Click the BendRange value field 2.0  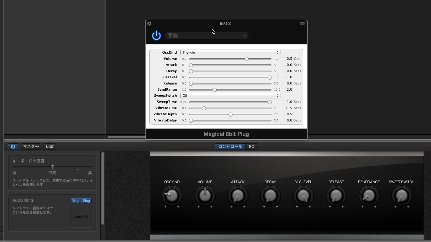click(289, 89)
